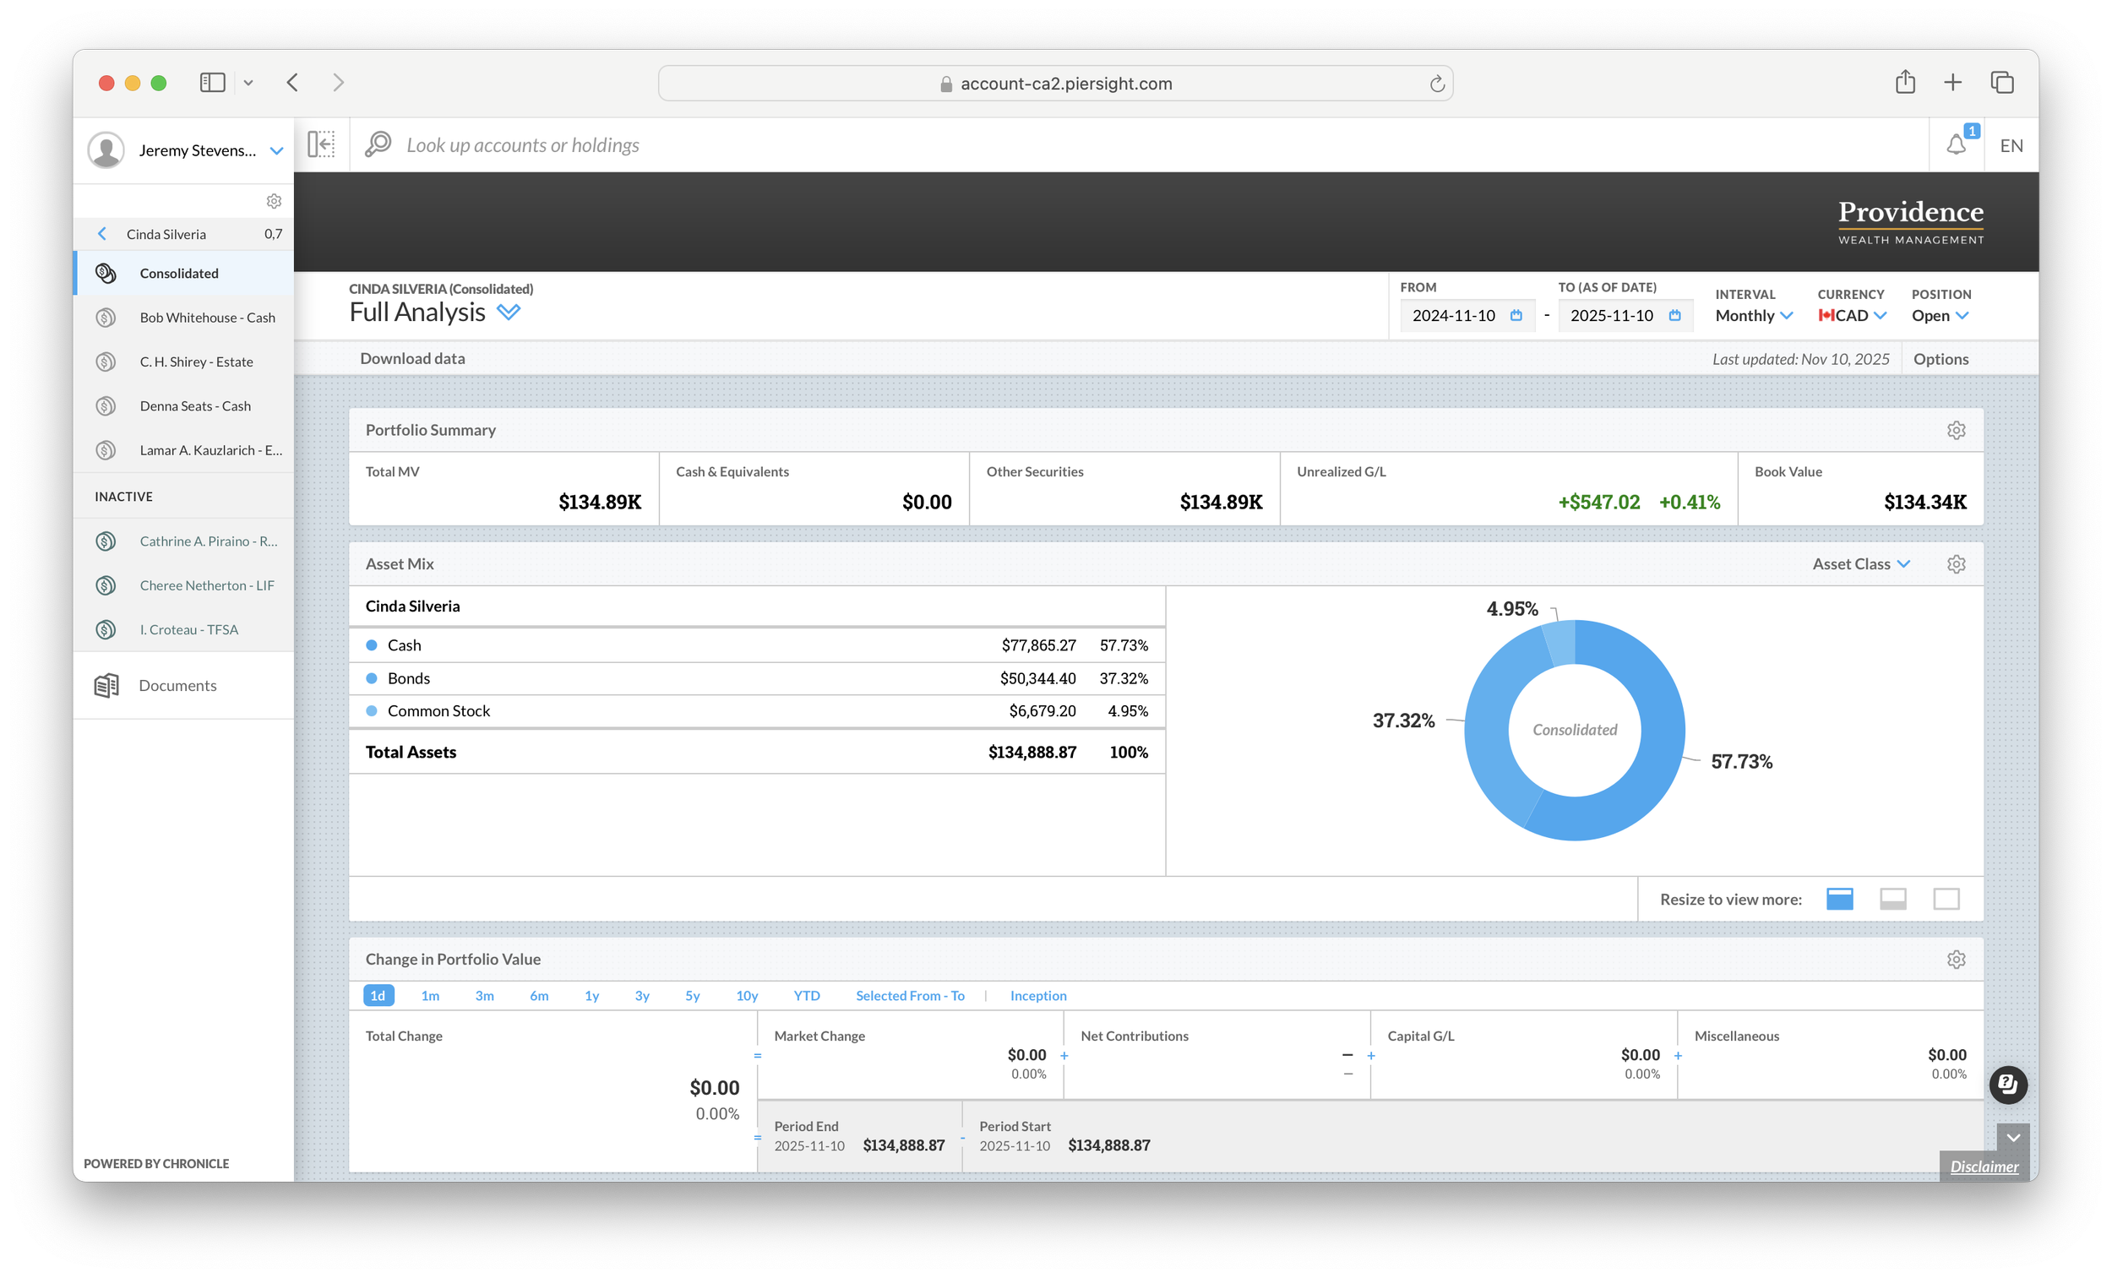The image size is (2112, 1278).
Task: Open Portfolio Summary settings gear
Action: [x=1955, y=430]
